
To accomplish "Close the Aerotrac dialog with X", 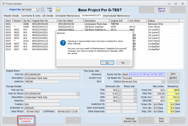I will pos(130,33).
